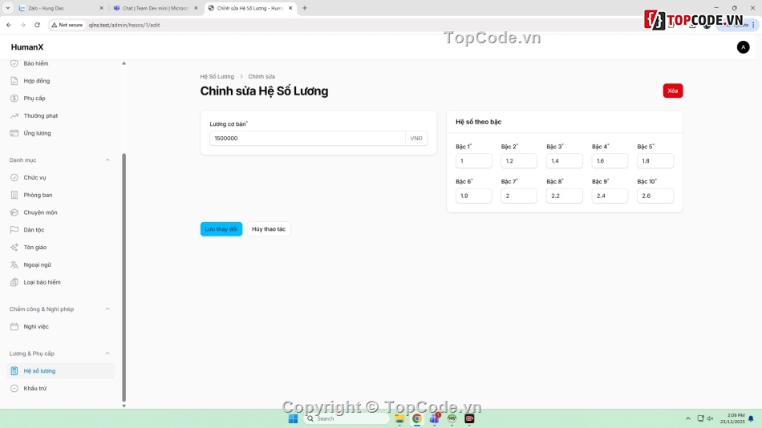
Task: Open File Explorer from taskbar
Action: (x=399, y=418)
